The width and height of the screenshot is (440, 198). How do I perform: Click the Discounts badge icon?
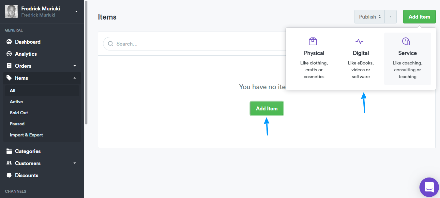coord(9,175)
